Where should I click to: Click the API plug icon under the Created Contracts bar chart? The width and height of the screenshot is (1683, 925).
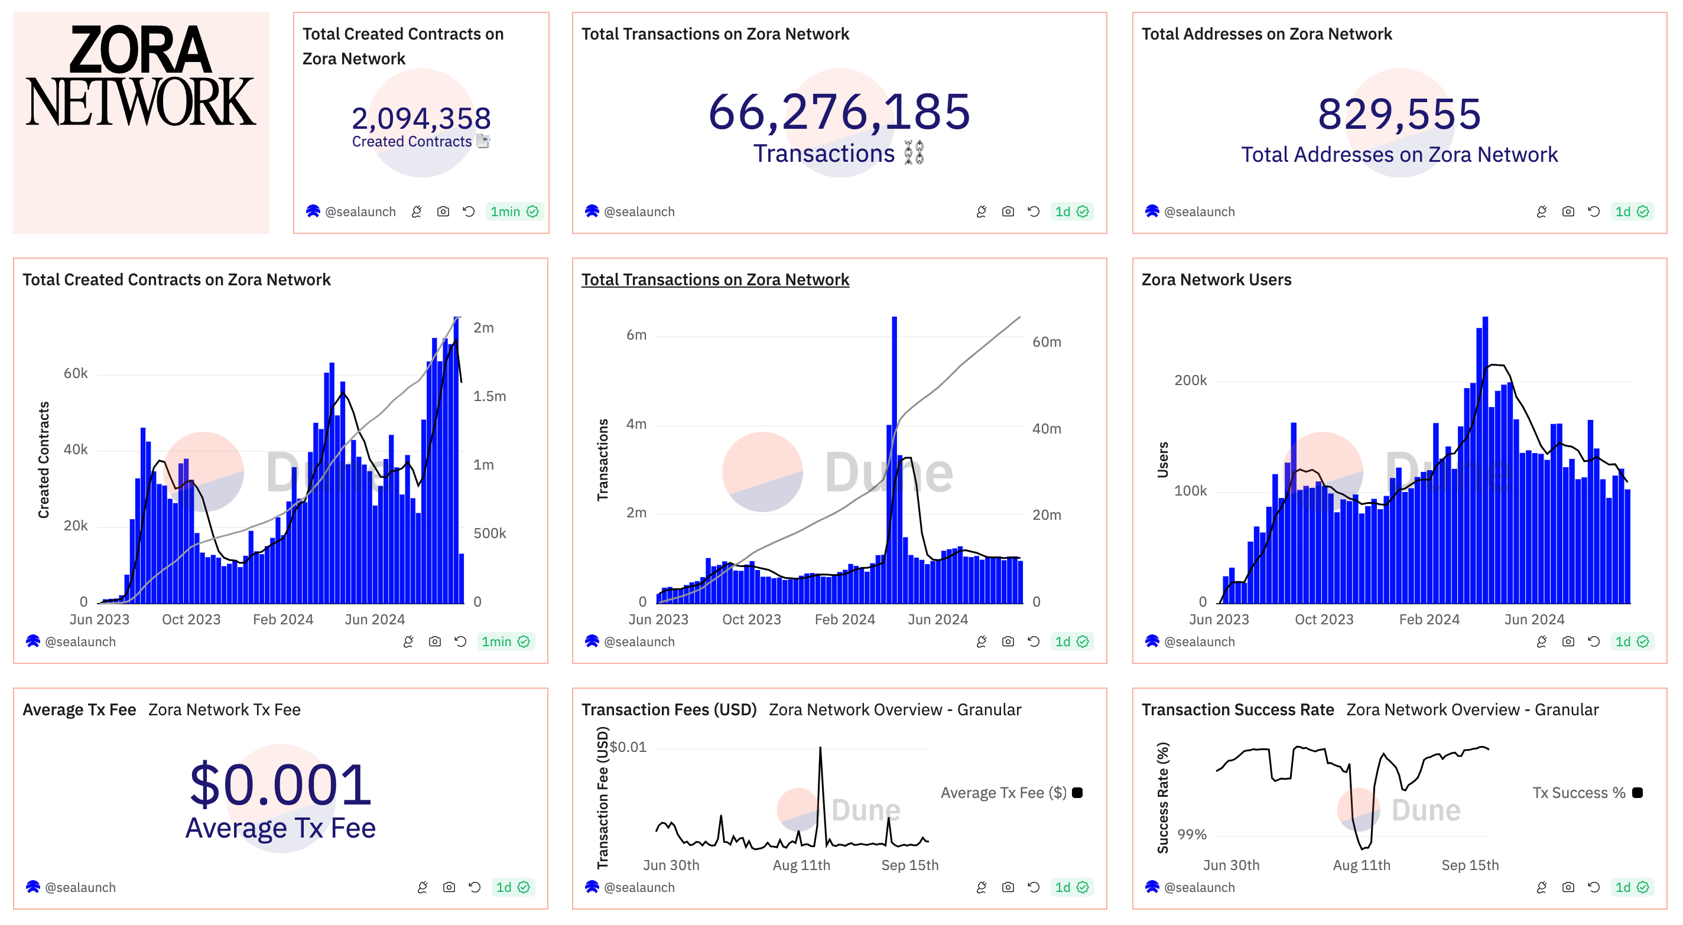pyautogui.click(x=408, y=641)
